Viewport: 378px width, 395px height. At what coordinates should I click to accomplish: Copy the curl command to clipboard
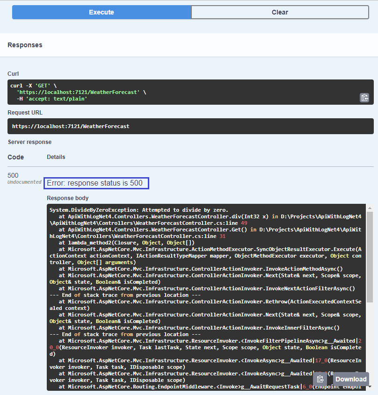364,98
